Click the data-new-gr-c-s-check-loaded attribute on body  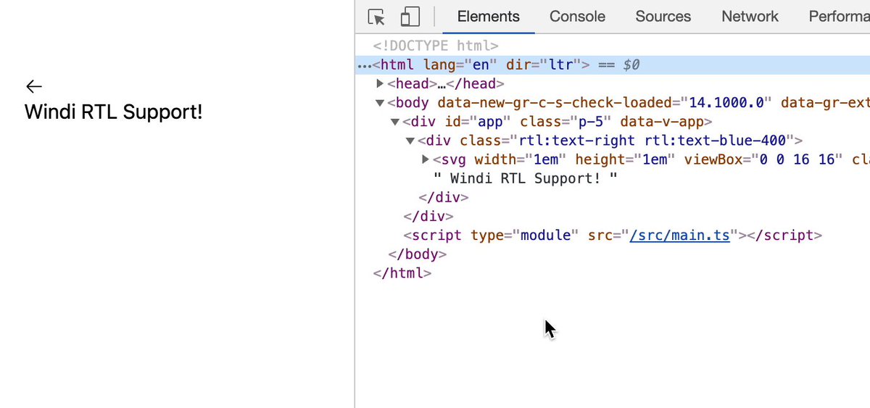(605, 103)
